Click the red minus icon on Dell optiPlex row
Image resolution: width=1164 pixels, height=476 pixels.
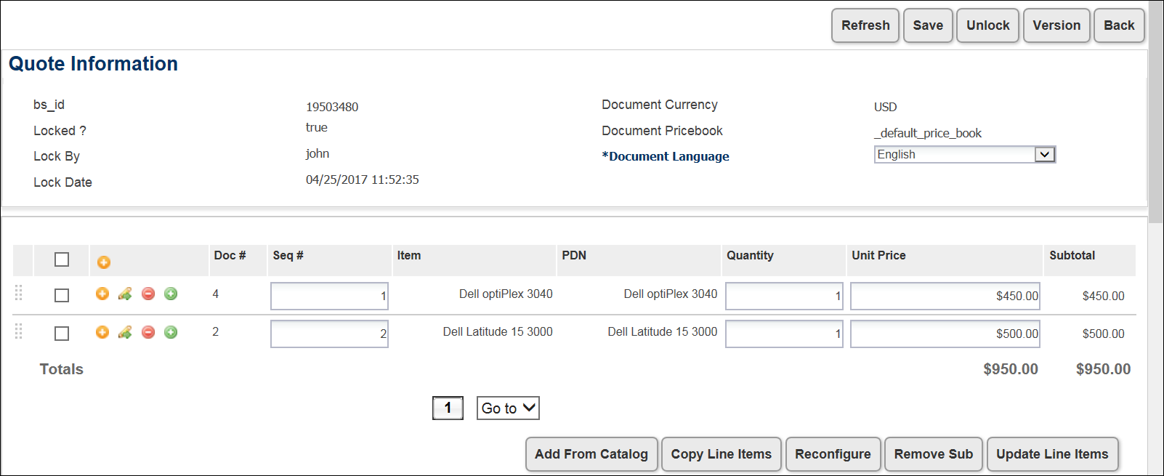[148, 294]
